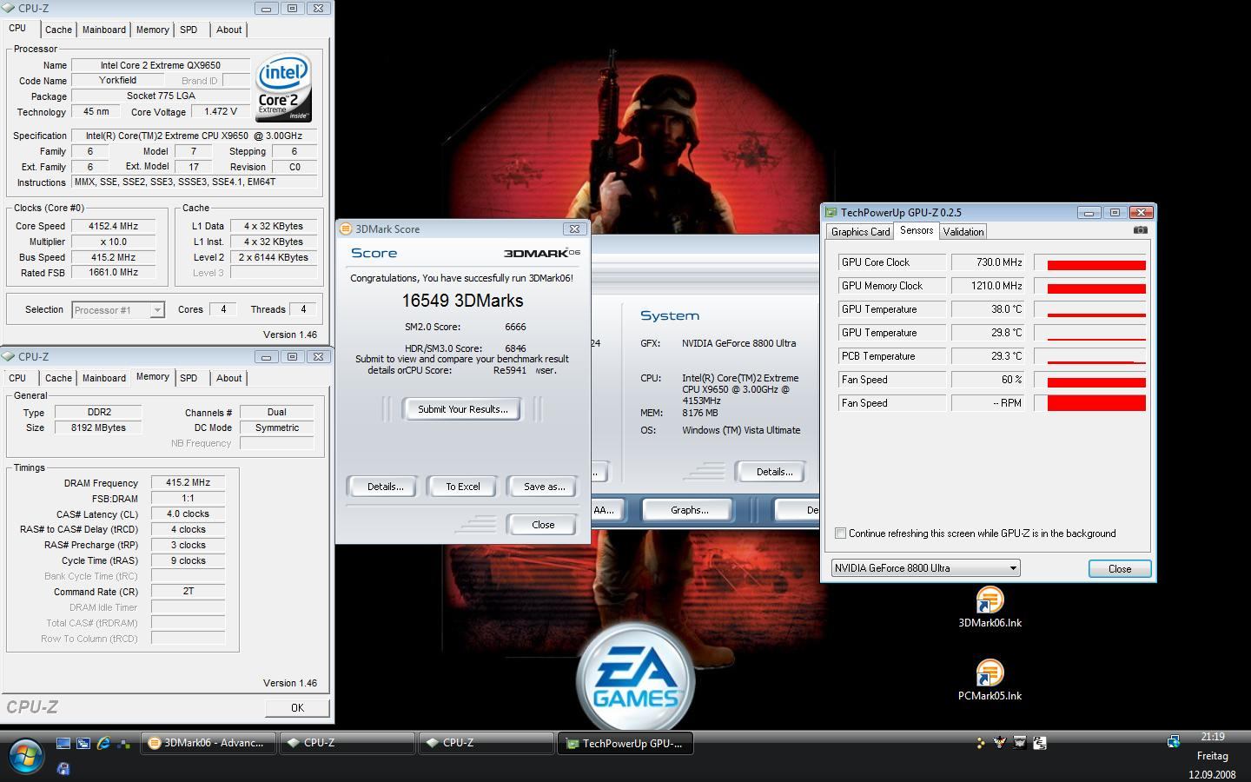1251x782 pixels.
Task: Click the memory Size 8192 MBytes value
Action: tap(98, 427)
